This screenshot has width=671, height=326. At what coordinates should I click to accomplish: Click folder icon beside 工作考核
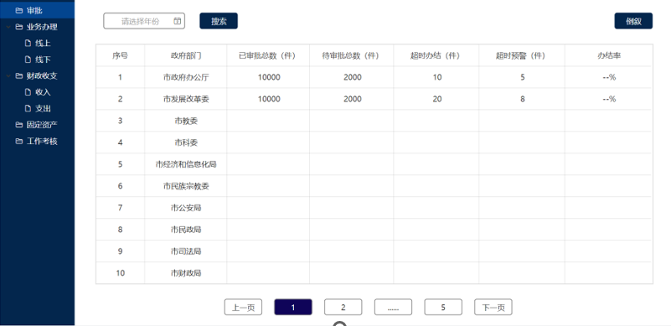pyautogui.click(x=18, y=141)
